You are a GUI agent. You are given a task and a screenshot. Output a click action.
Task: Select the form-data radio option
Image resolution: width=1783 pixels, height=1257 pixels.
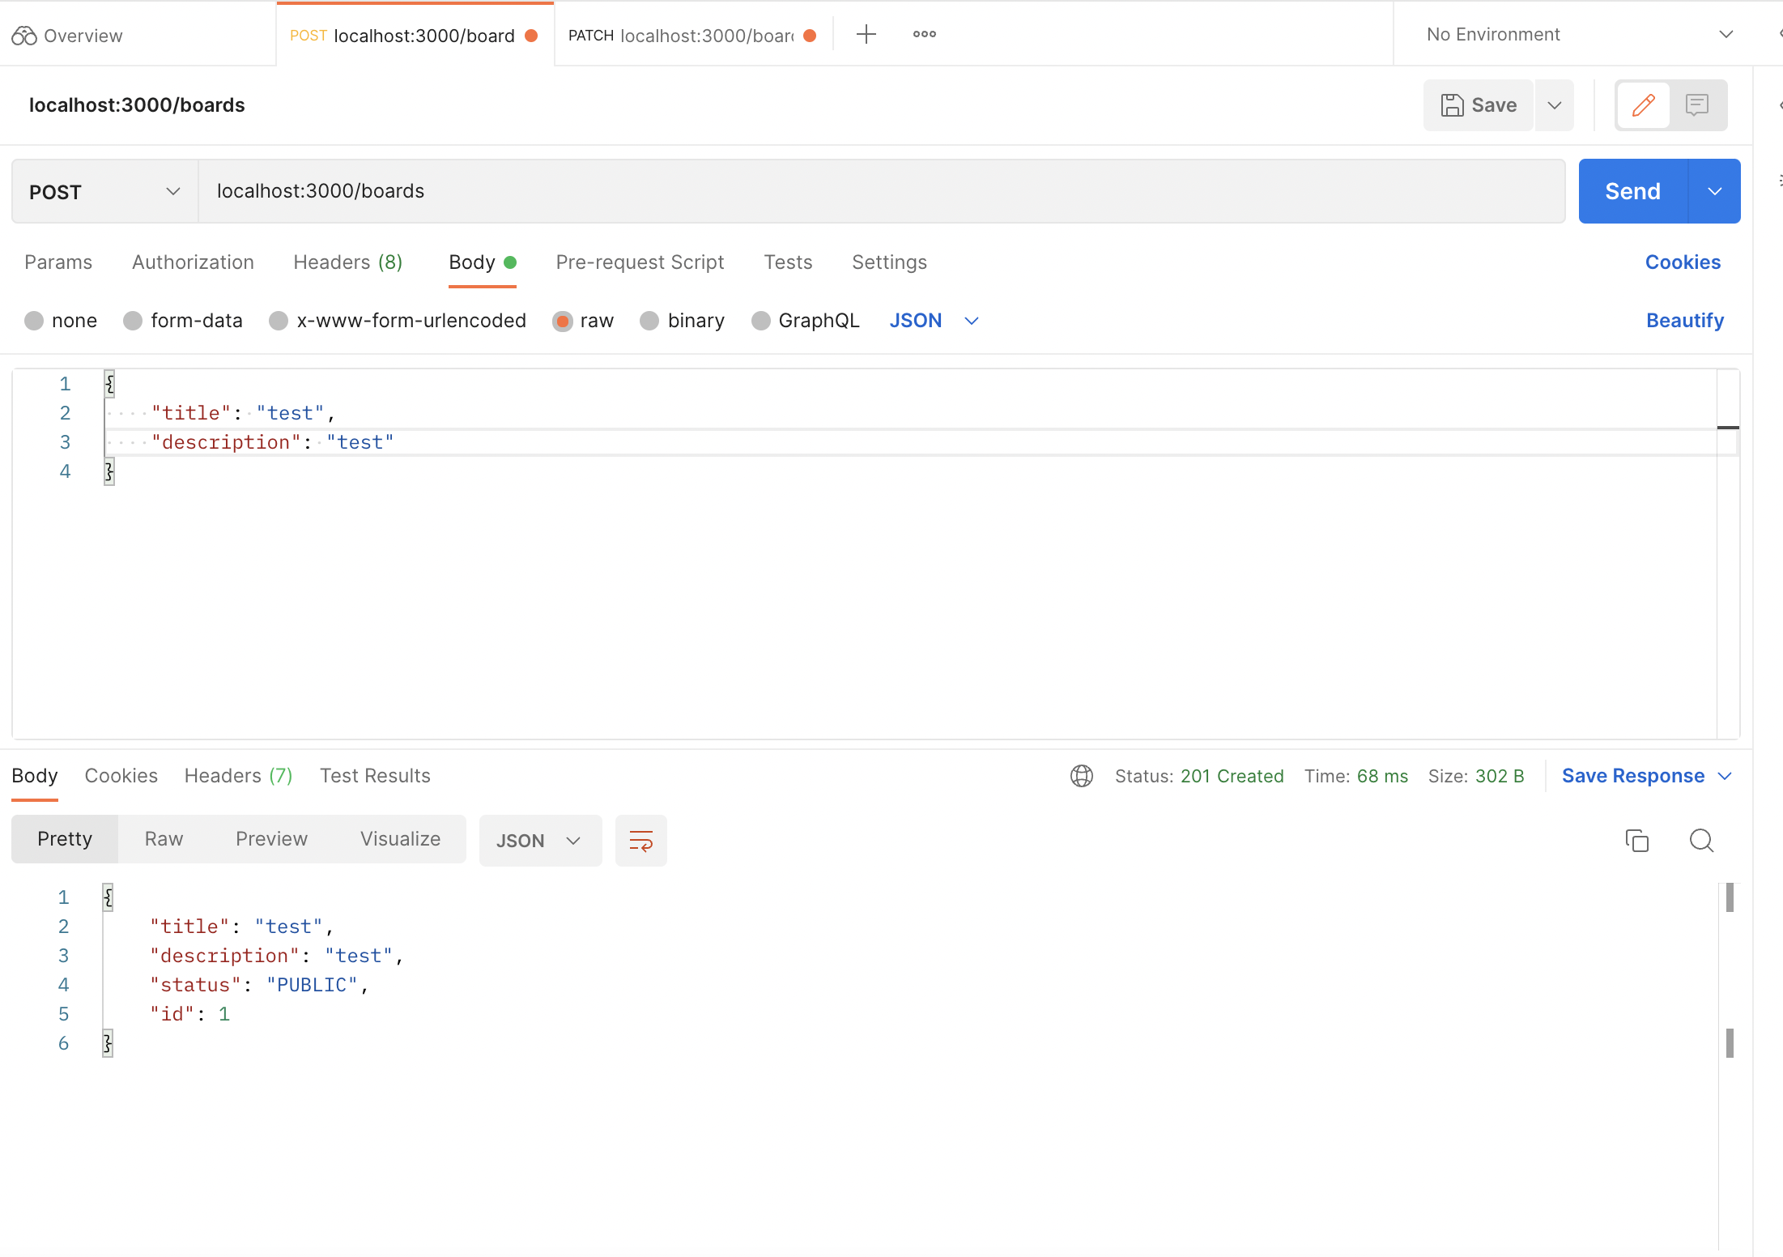coord(133,321)
